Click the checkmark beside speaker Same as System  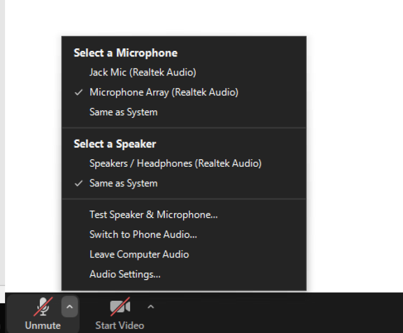tap(78, 184)
